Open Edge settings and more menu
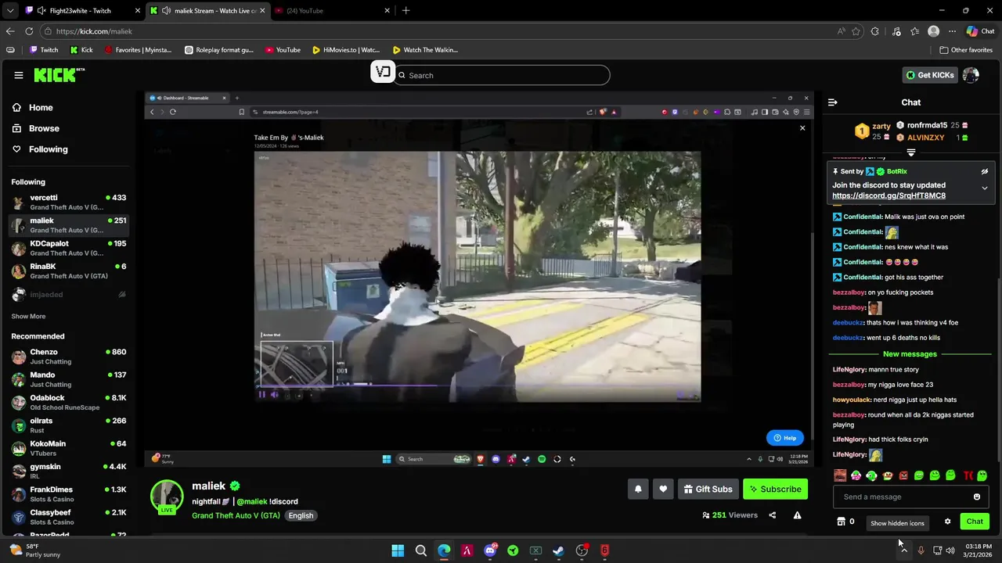This screenshot has width=1002, height=563. pyautogui.click(x=952, y=31)
